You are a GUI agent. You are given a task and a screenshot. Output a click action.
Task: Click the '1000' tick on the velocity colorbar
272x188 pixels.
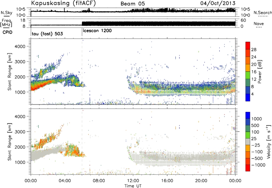point(257,119)
